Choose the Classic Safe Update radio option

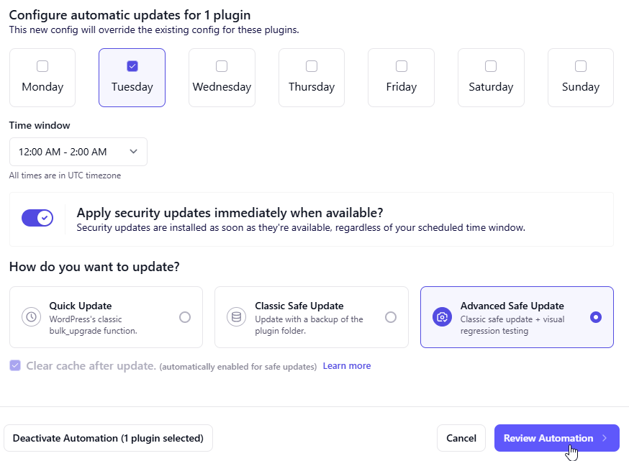click(391, 317)
